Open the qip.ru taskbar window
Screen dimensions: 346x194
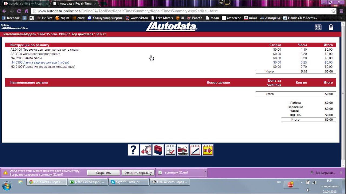pos(88,182)
